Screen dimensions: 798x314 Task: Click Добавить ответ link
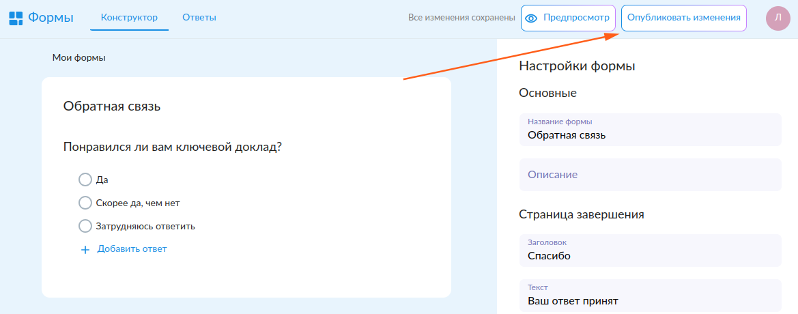point(132,249)
